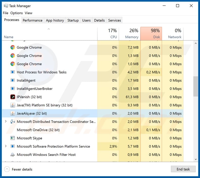Open the Startup tab
200x178 pixels.
[73, 21]
